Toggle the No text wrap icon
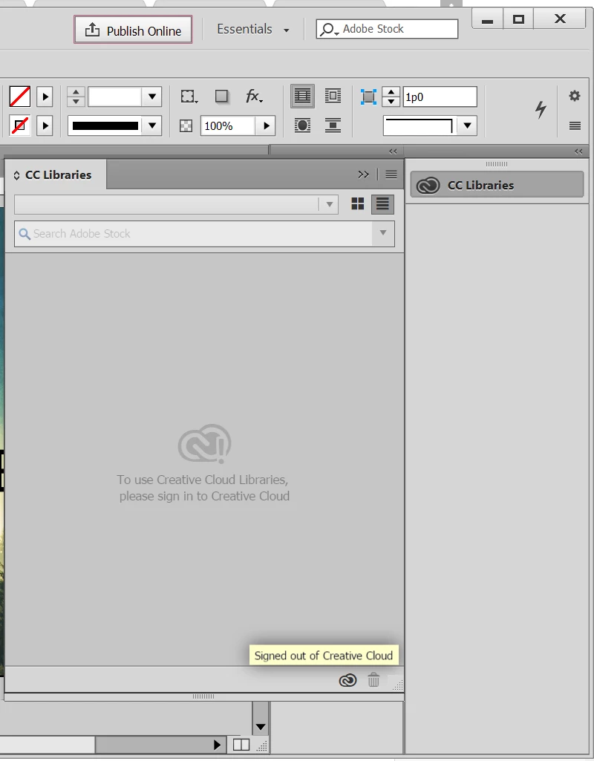 302,96
